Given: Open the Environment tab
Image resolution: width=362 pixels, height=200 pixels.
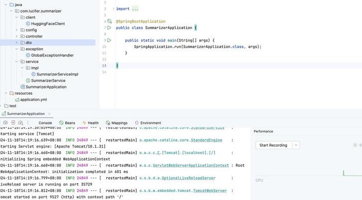Looking at the screenshot, I should tap(148, 123).
